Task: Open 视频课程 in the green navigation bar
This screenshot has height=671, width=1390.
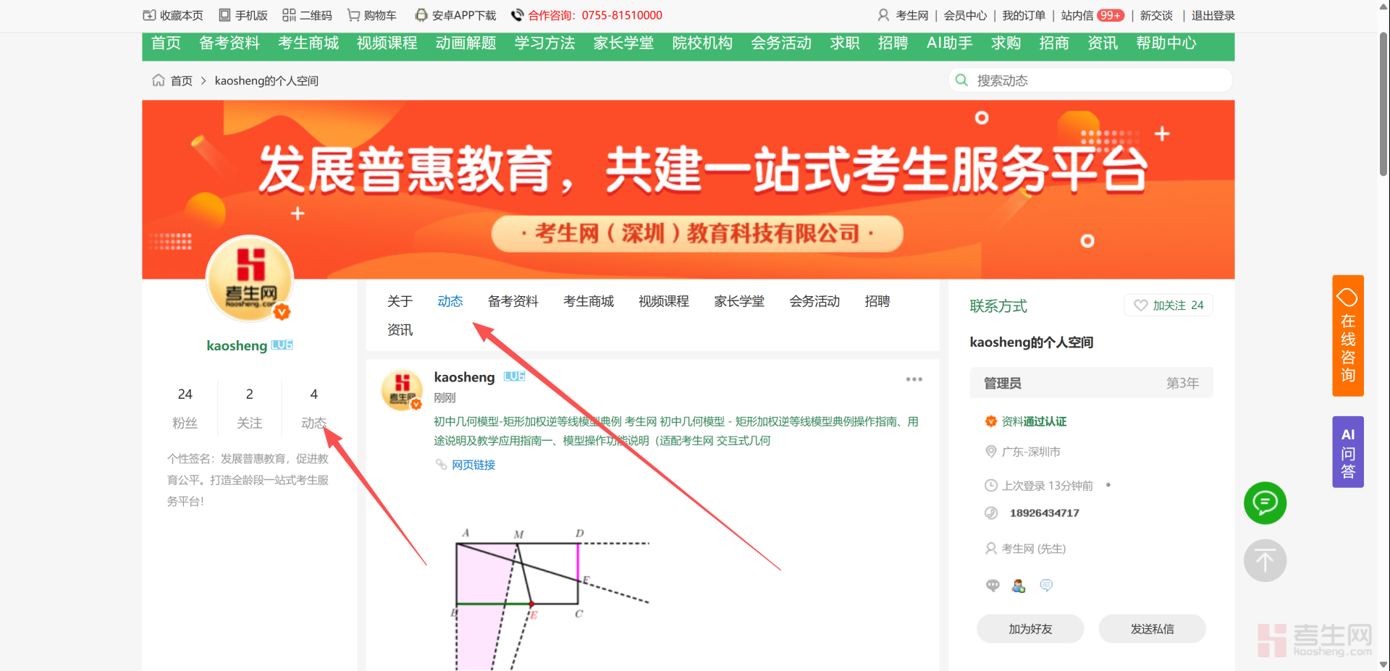Action: [x=387, y=43]
